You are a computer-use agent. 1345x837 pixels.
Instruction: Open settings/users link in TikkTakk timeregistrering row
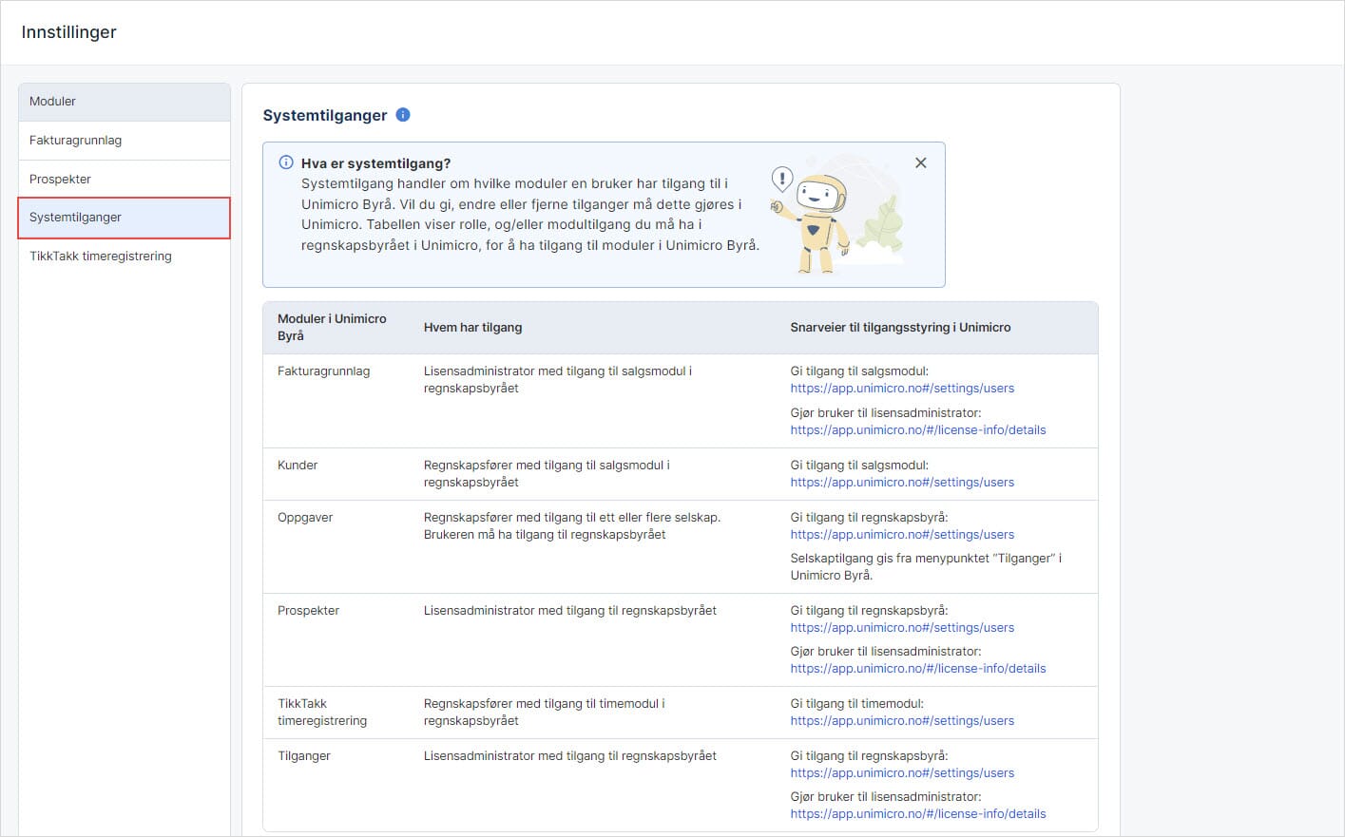click(902, 721)
